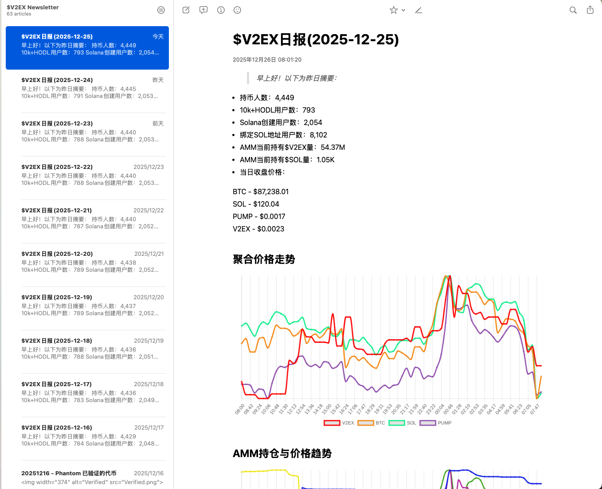Click the BTC - $87,238.01 price line
This screenshot has width=602, height=489.
coord(261,192)
